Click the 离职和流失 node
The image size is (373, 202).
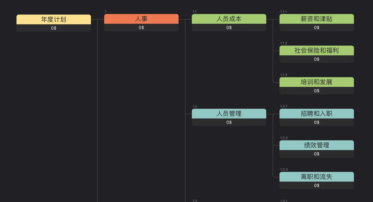point(316,177)
